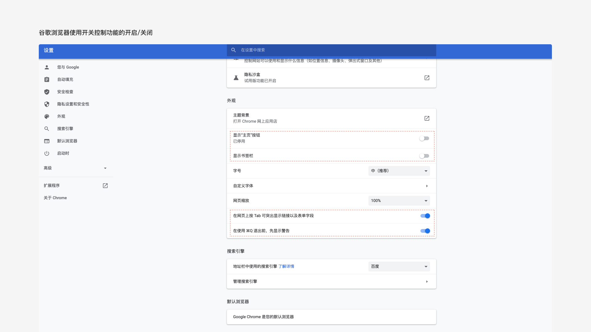
Task: Expand the 高级 section in sidebar
Action: click(x=75, y=168)
